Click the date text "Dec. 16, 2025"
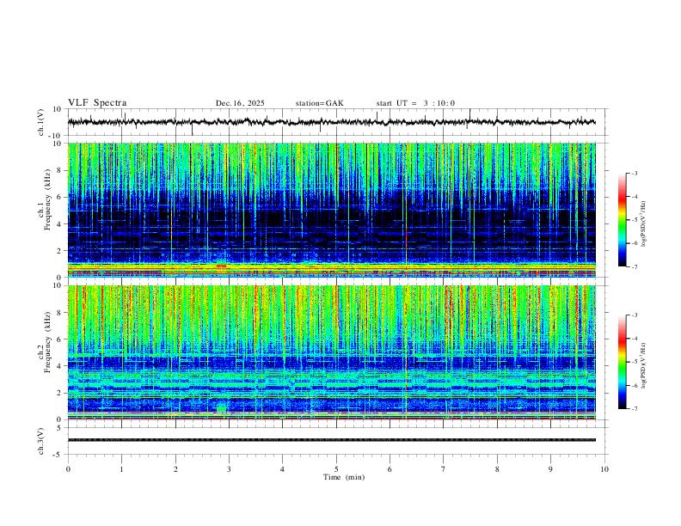The width and height of the screenshot is (681, 526). [x=240, y=103]
